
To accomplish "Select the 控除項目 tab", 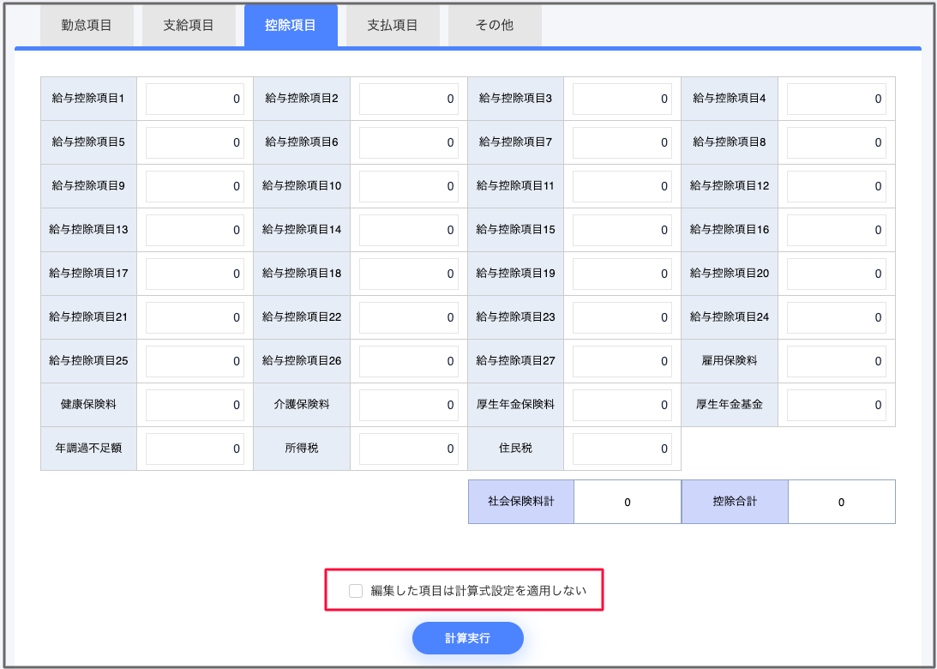I will pos(291,25).
